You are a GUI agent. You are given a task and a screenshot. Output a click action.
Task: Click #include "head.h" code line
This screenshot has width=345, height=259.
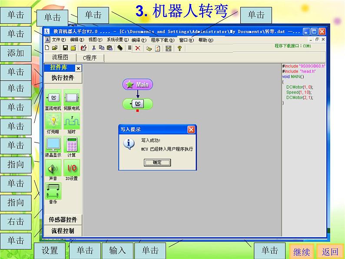pyautogui.click(x=299, y=71)
